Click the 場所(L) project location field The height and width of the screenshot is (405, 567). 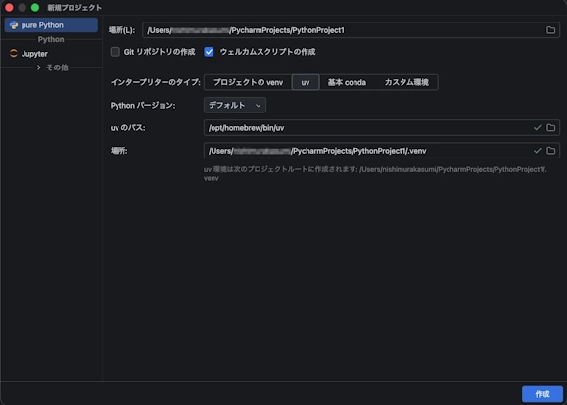pyautogui.click(x=351, y=30)
